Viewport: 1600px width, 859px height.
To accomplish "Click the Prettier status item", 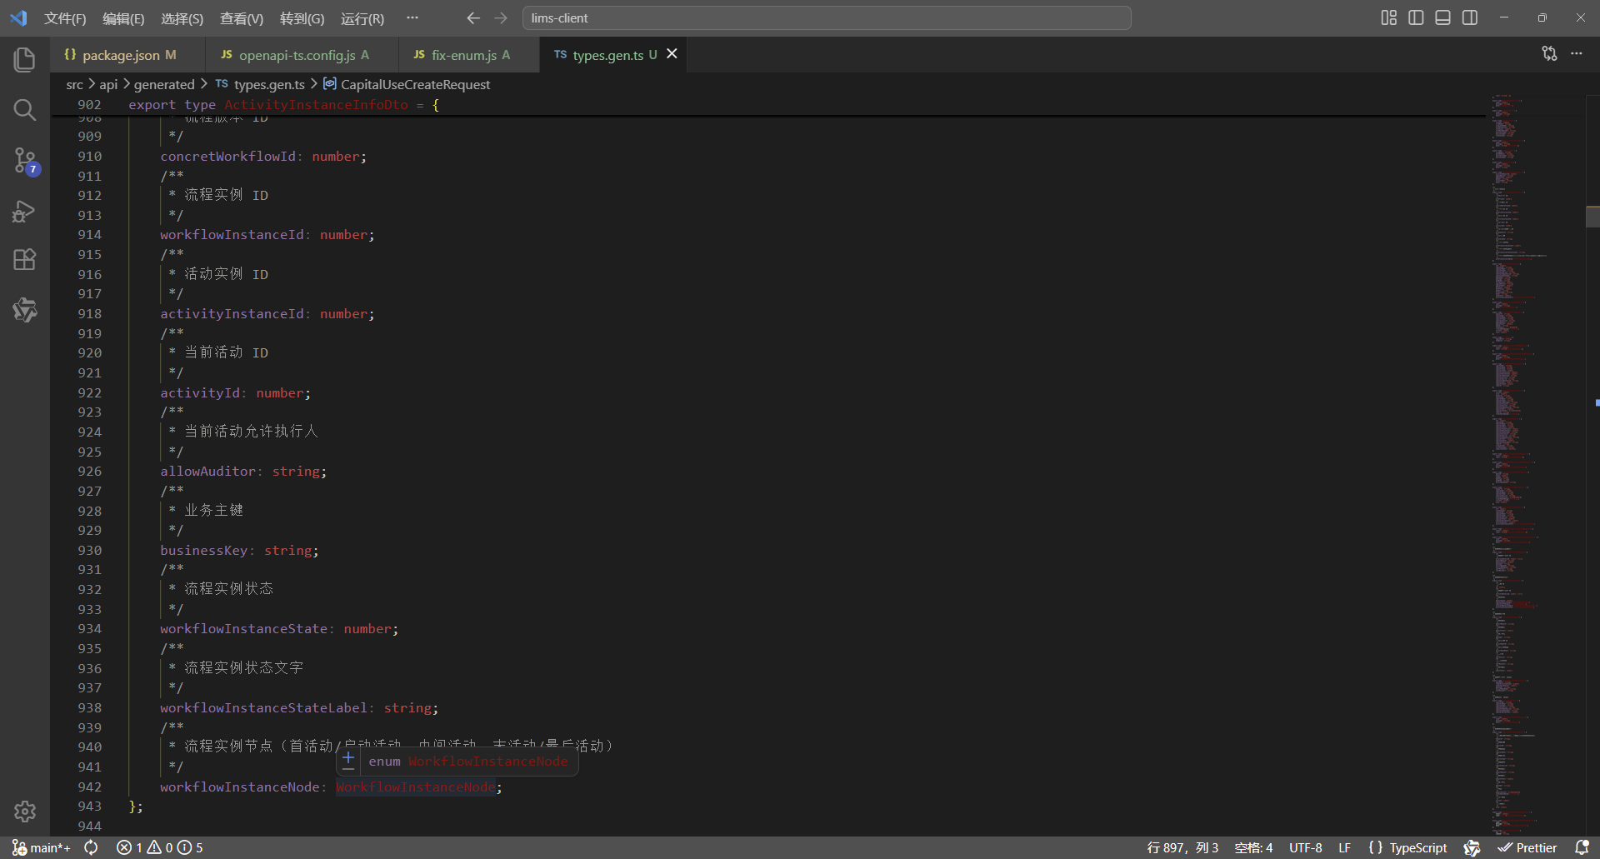I will tap(1527, 847).
